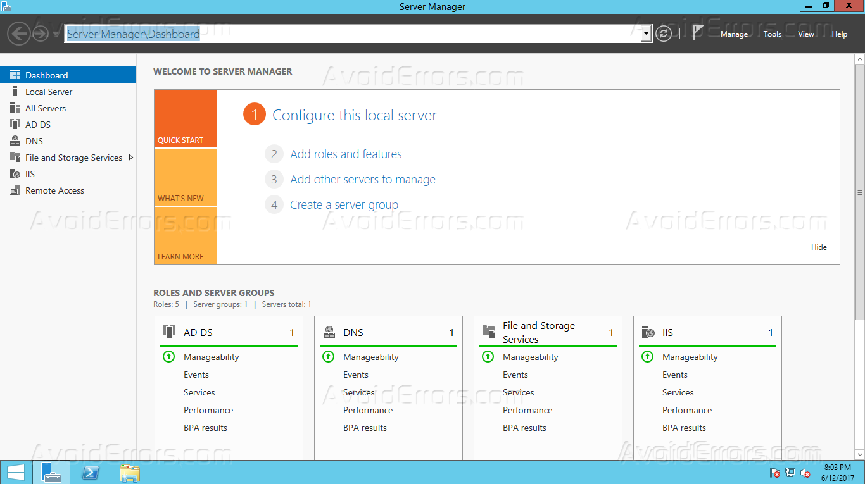Select All Servers in the sidebar
865x484 pixels.
click(x=68, y=108)
